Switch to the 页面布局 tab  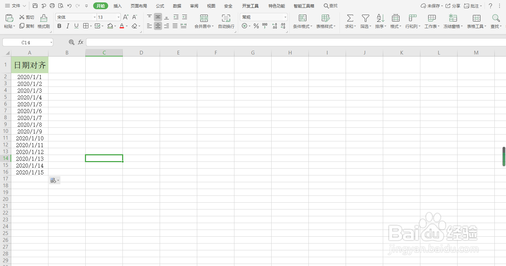pos(139,6)
